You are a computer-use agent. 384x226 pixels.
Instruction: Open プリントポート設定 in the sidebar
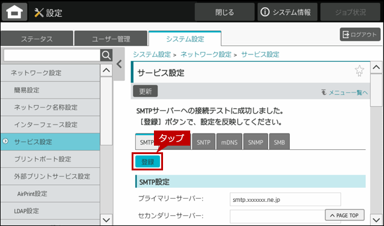tap(50, 159)
